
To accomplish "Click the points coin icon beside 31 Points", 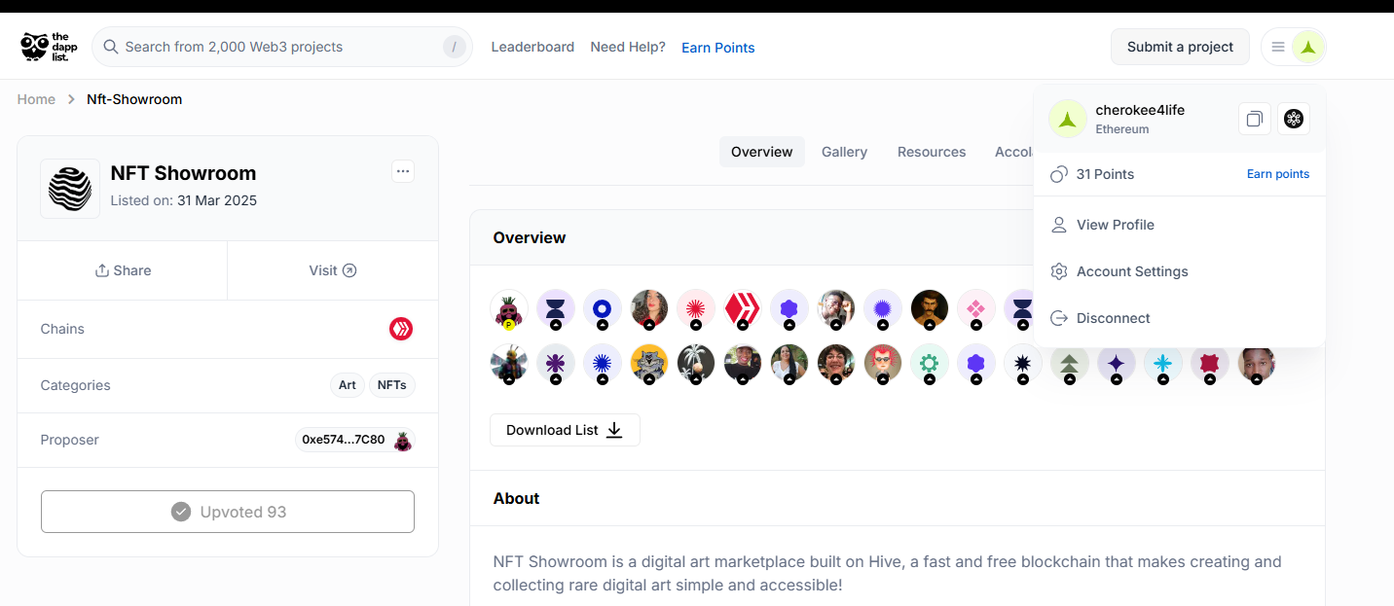I will [1059, 174].
